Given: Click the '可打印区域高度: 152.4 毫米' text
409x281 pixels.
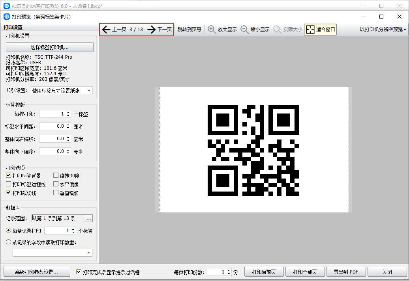Looking at the screenshot, I should (x=36, y=74).
